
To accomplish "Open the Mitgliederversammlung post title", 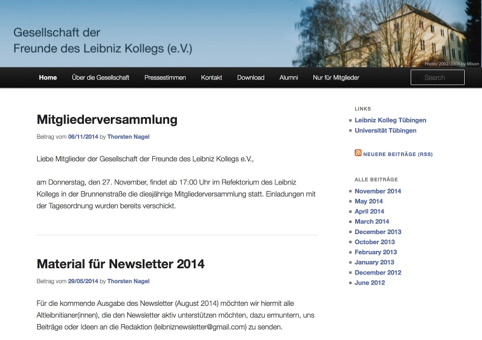I will tap(107, 120).
